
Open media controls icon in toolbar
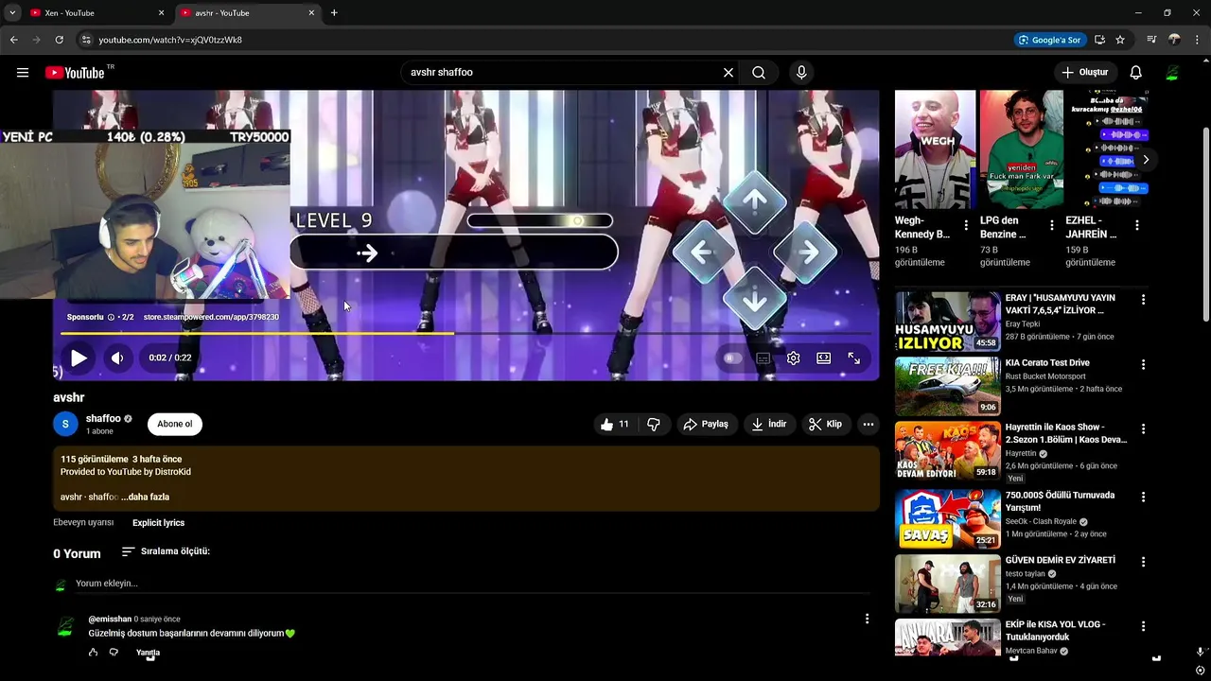1151,40
